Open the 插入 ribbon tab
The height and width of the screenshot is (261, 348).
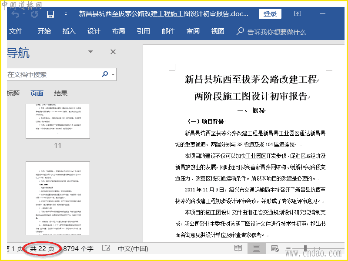[x=69, y=31]
